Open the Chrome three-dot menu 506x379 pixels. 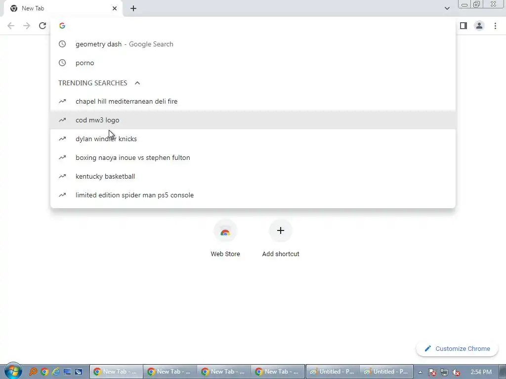tap(495, 26)
